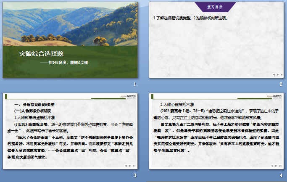Click slide number 4 label
Image resolution: width=287 pixels, height=182 pixels.
pos(281,175)
